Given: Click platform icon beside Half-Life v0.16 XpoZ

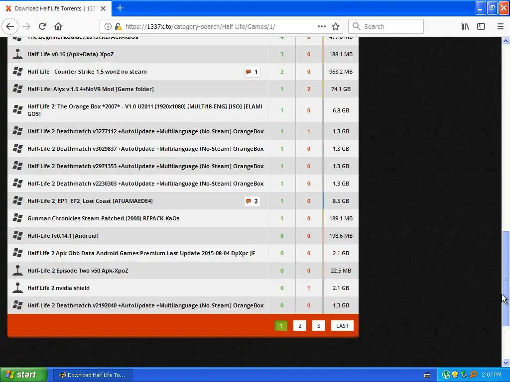Looking at the screenshot, I should pos(17,54).
